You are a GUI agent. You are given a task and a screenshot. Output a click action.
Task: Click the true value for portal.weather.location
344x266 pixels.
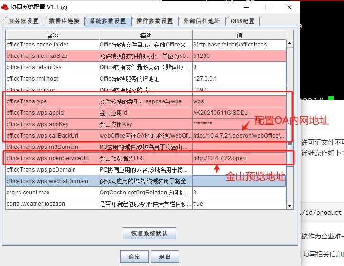coord(239,204)
